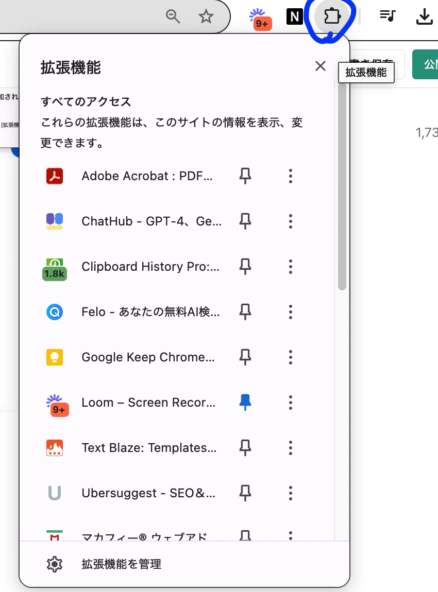Pin Ubersuggest to the toolbar

[x=245, y=493]
